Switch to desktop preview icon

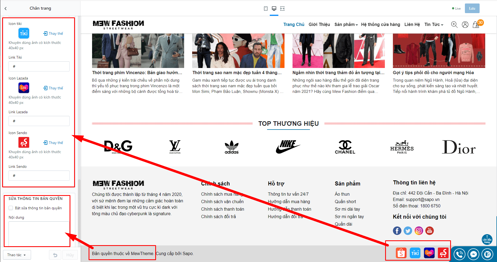coord(274,9)
